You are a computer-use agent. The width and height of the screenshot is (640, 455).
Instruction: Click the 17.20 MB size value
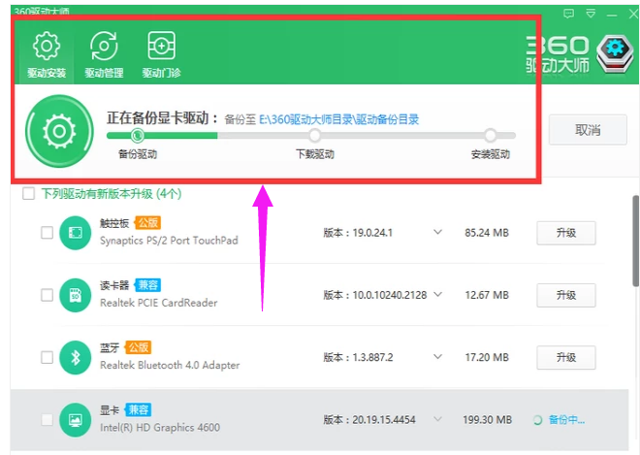(487, 357)
